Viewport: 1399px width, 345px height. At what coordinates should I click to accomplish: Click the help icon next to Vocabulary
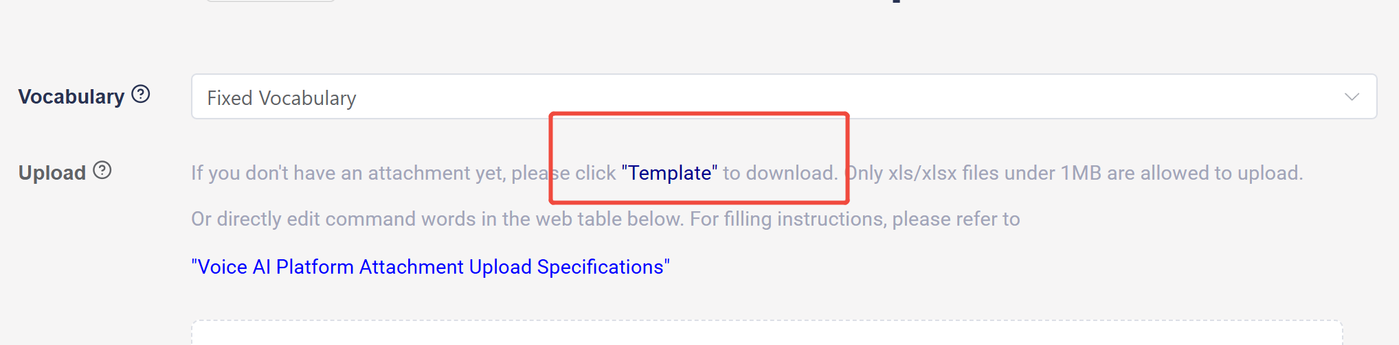click(x=141, y=94)
